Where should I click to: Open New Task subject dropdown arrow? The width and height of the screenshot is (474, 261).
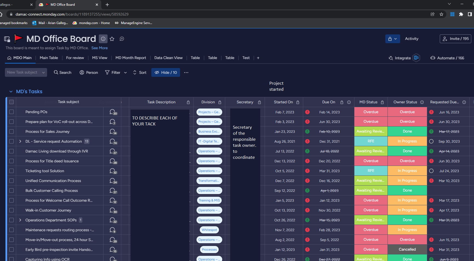tap(44, 72)
